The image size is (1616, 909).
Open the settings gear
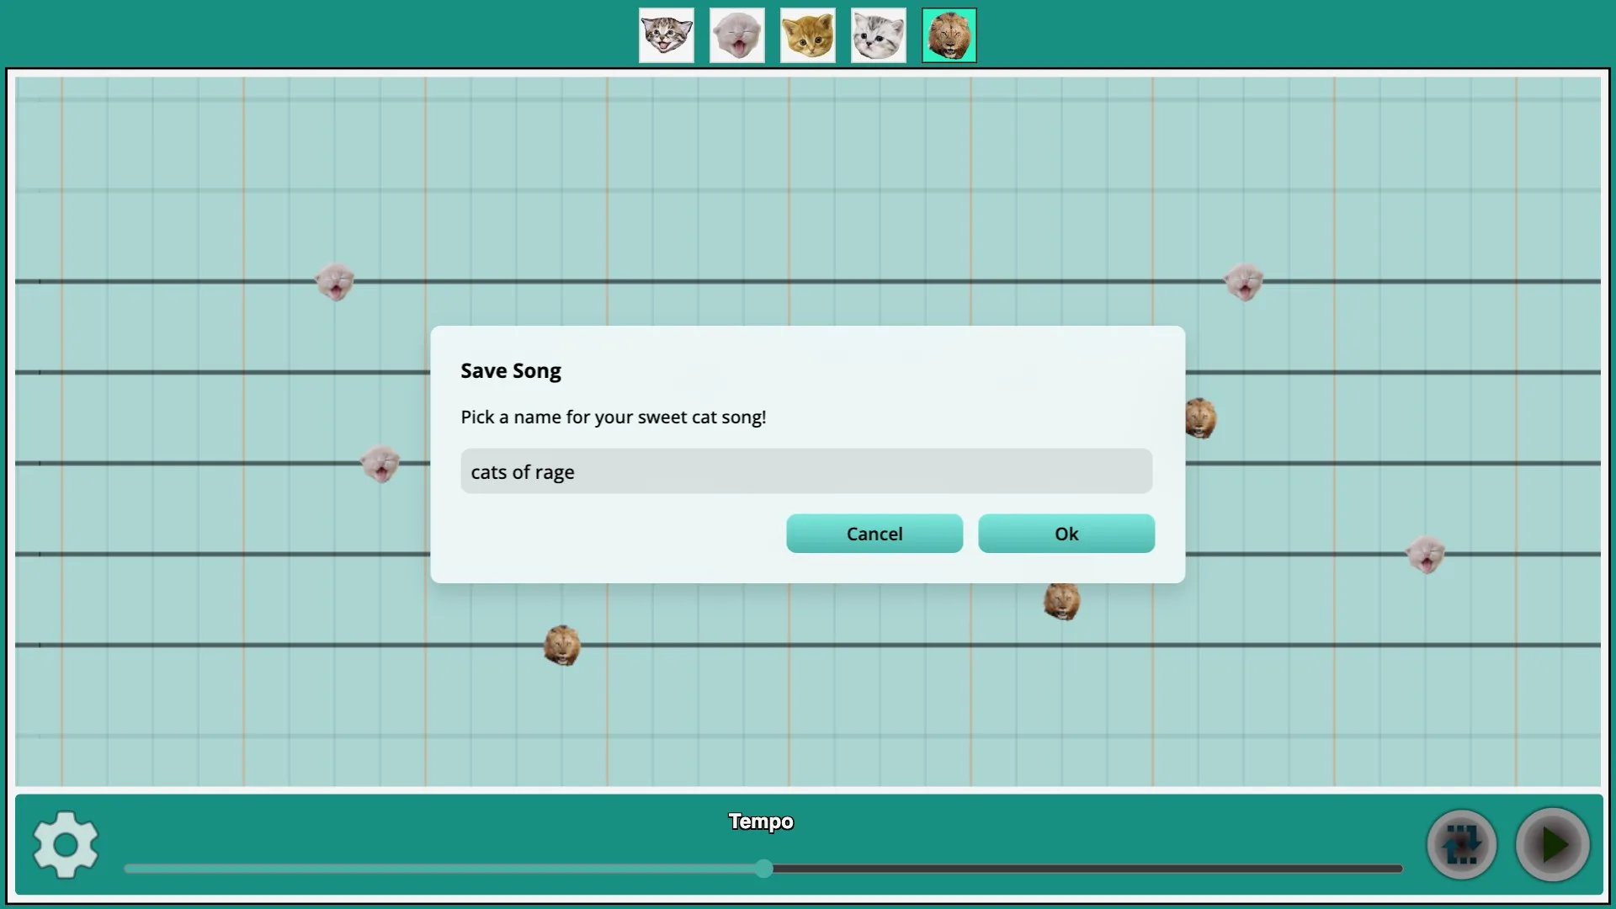[66, 844]
